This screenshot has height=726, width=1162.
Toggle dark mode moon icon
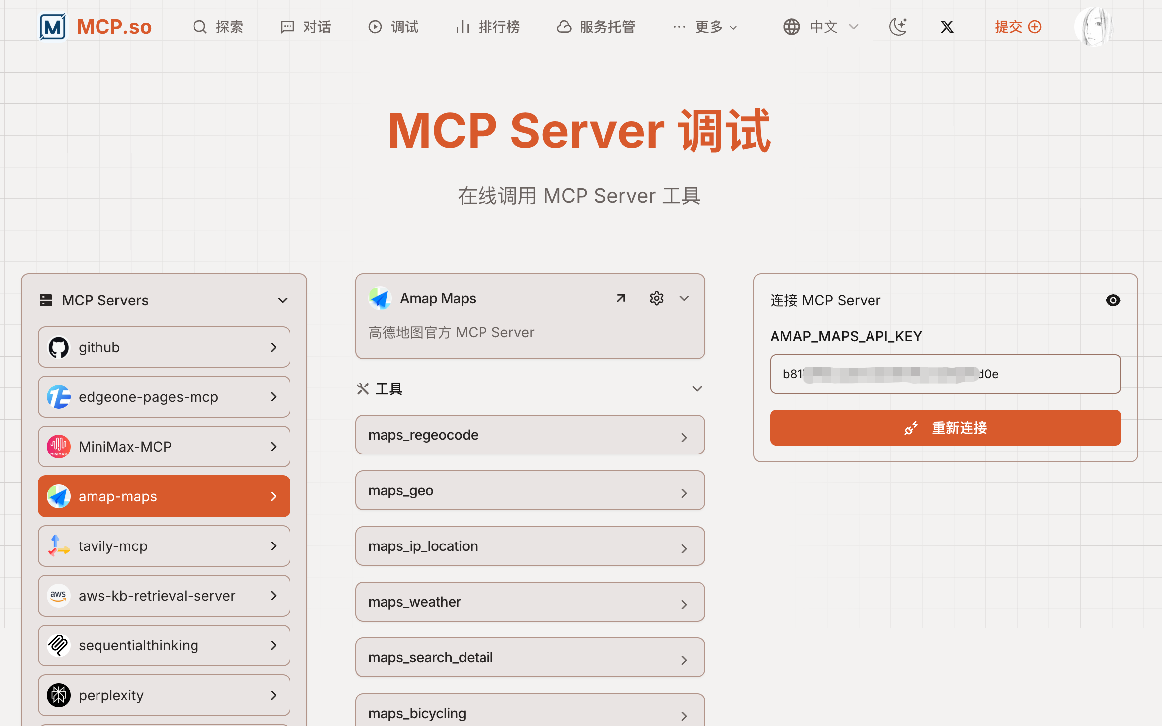pyautogui.click(x=898, y=27)
